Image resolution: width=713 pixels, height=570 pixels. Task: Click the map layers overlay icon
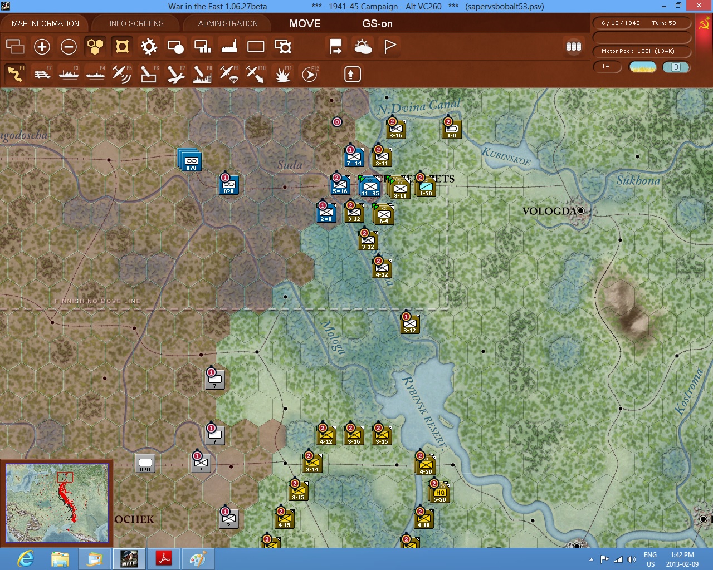[x=15, y=47]
